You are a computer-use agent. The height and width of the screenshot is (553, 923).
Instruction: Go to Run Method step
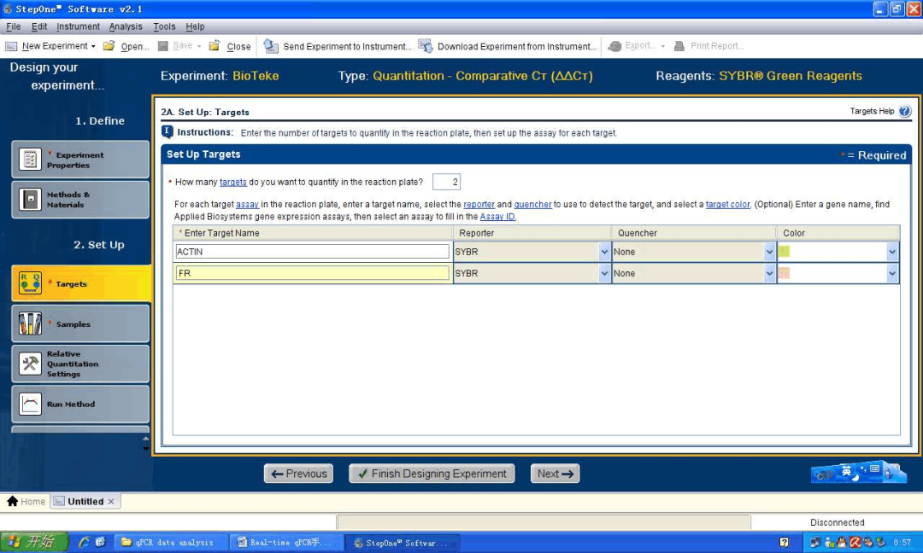coord(80,405)
